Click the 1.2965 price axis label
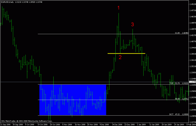This screenshot has width=196, height=126. 193,91
